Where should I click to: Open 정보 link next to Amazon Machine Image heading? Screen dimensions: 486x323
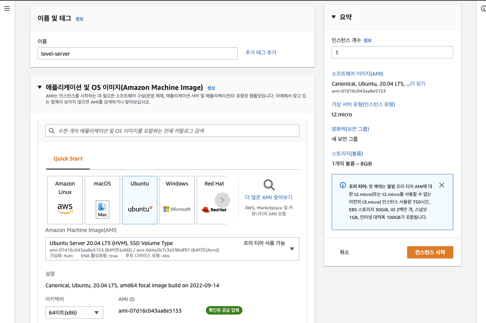211,88
